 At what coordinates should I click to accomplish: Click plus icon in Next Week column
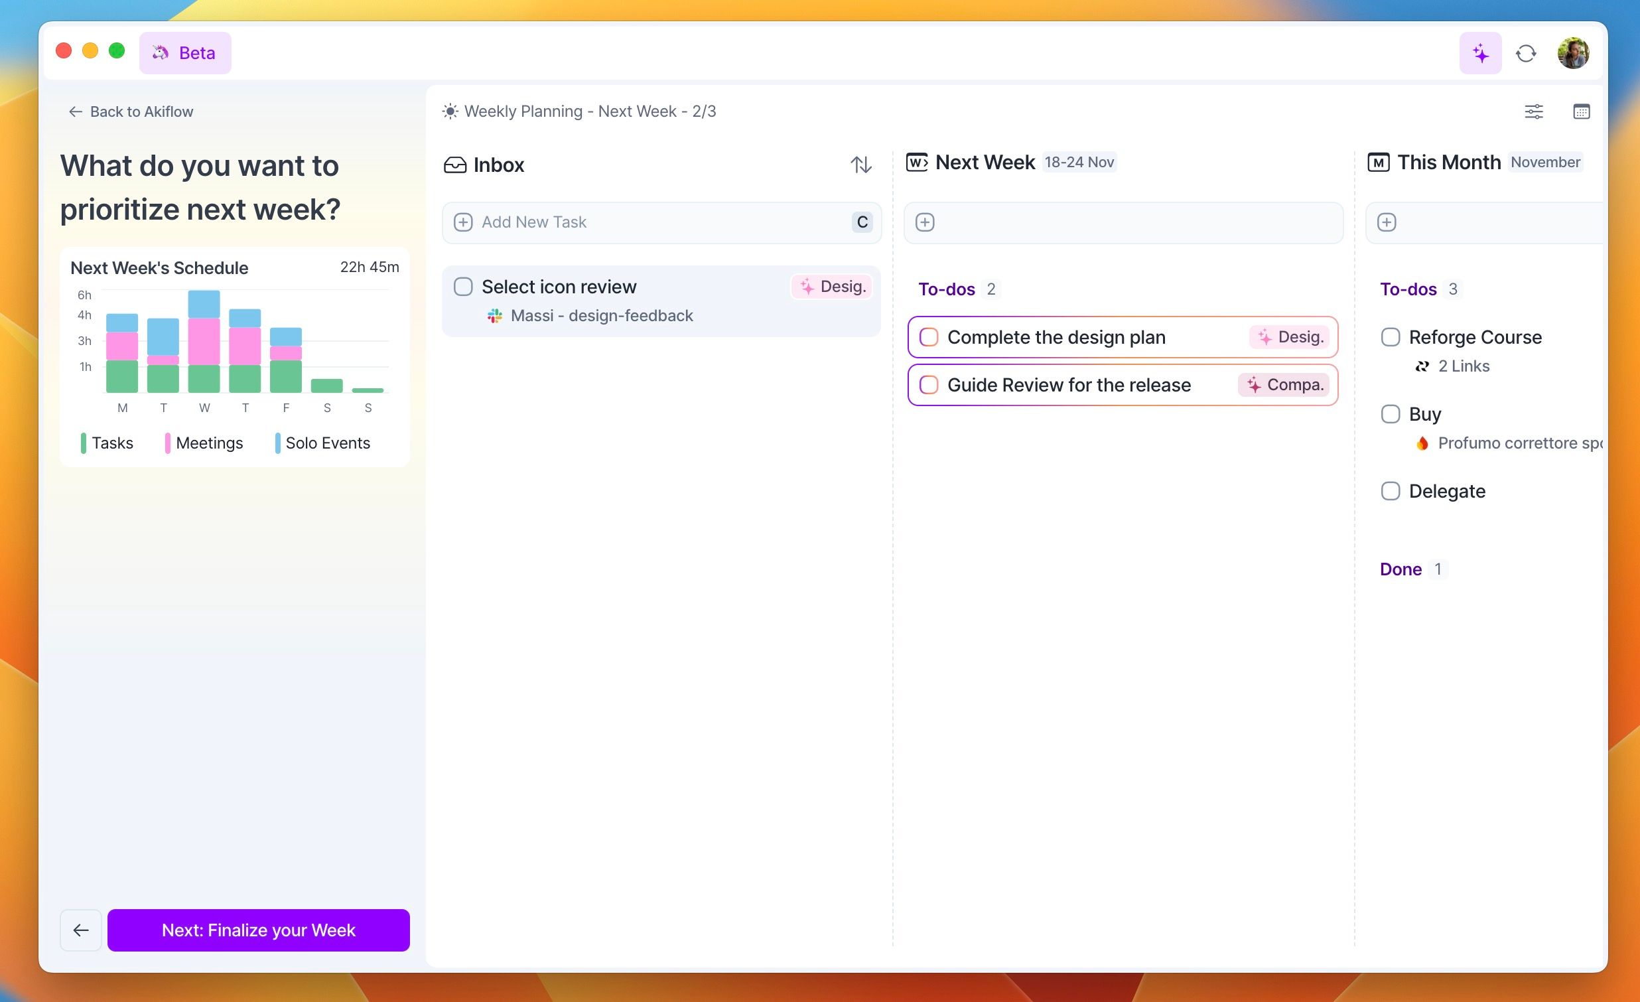925,222
